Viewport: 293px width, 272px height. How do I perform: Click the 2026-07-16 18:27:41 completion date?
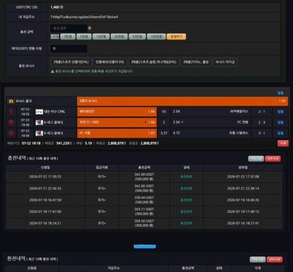(243, 223)
